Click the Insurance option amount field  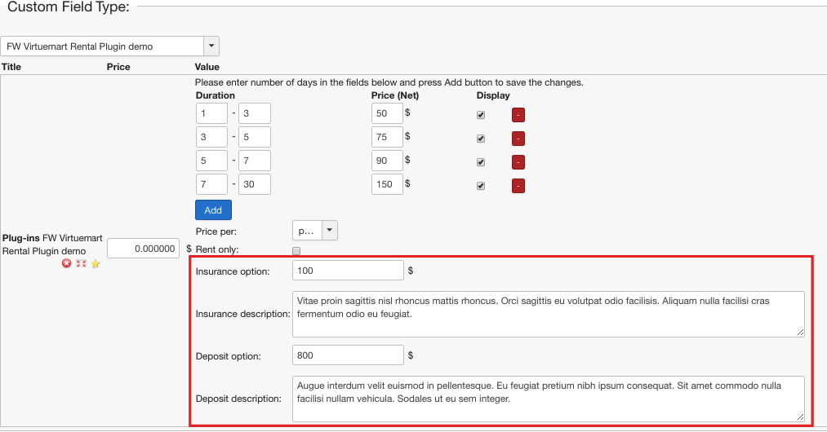point(348,271)
